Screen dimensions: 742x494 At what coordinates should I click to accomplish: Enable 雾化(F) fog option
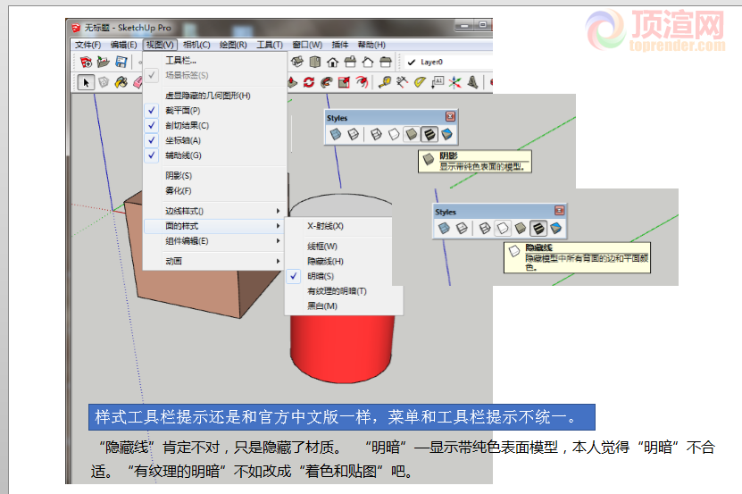(215, 190)
